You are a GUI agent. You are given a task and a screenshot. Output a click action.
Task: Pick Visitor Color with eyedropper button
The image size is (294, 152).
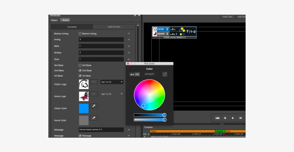(94, 106)
